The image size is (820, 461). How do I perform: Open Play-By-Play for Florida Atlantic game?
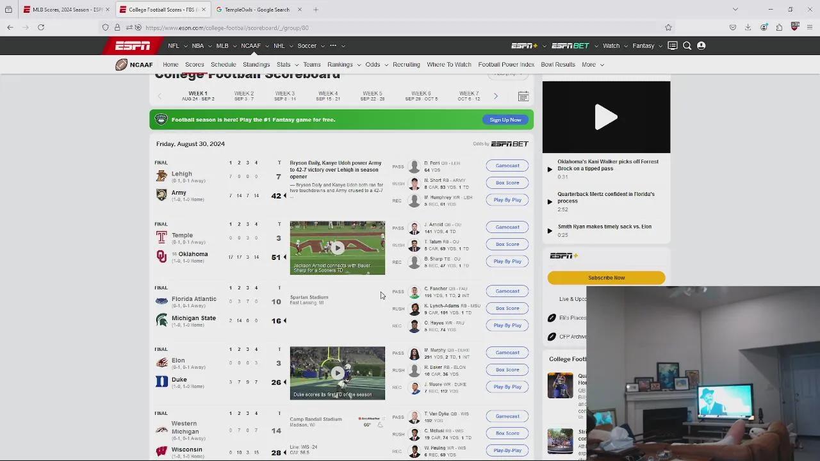click(x=507, y=325)
